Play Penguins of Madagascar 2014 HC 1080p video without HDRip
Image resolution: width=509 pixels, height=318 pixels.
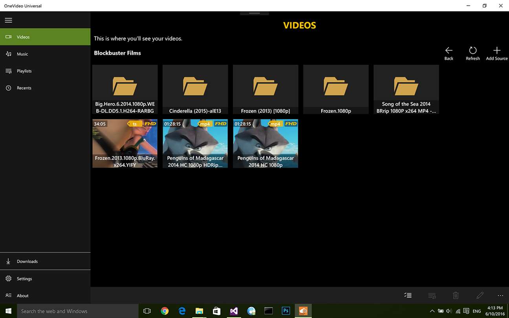pos(265,144)
